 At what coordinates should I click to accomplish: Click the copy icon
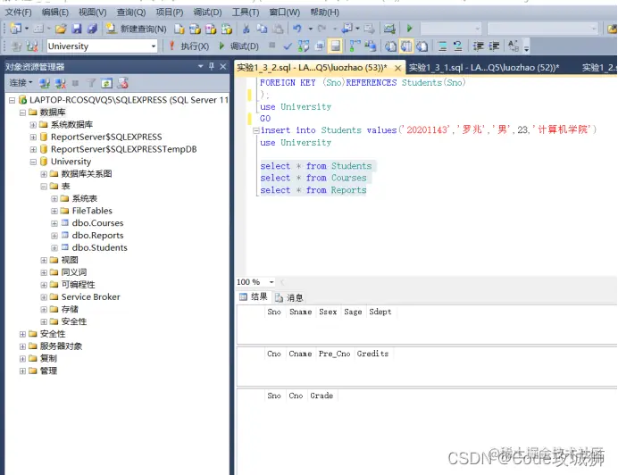point(262,29)
